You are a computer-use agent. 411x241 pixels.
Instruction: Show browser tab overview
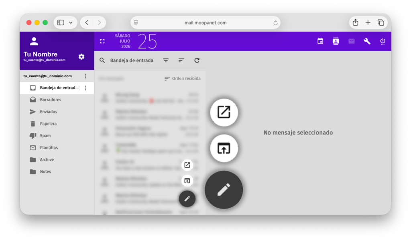tap(381, 23)
